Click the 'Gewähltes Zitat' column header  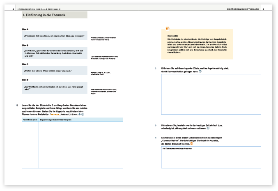[30, 120]
